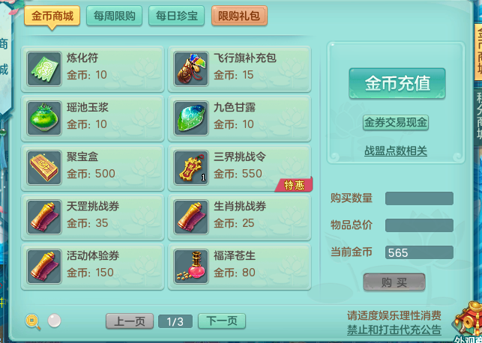Screen dimensions: 482x343
Task: Select the 生肖挑战券 scroll icon
Action: coord(191,217)
